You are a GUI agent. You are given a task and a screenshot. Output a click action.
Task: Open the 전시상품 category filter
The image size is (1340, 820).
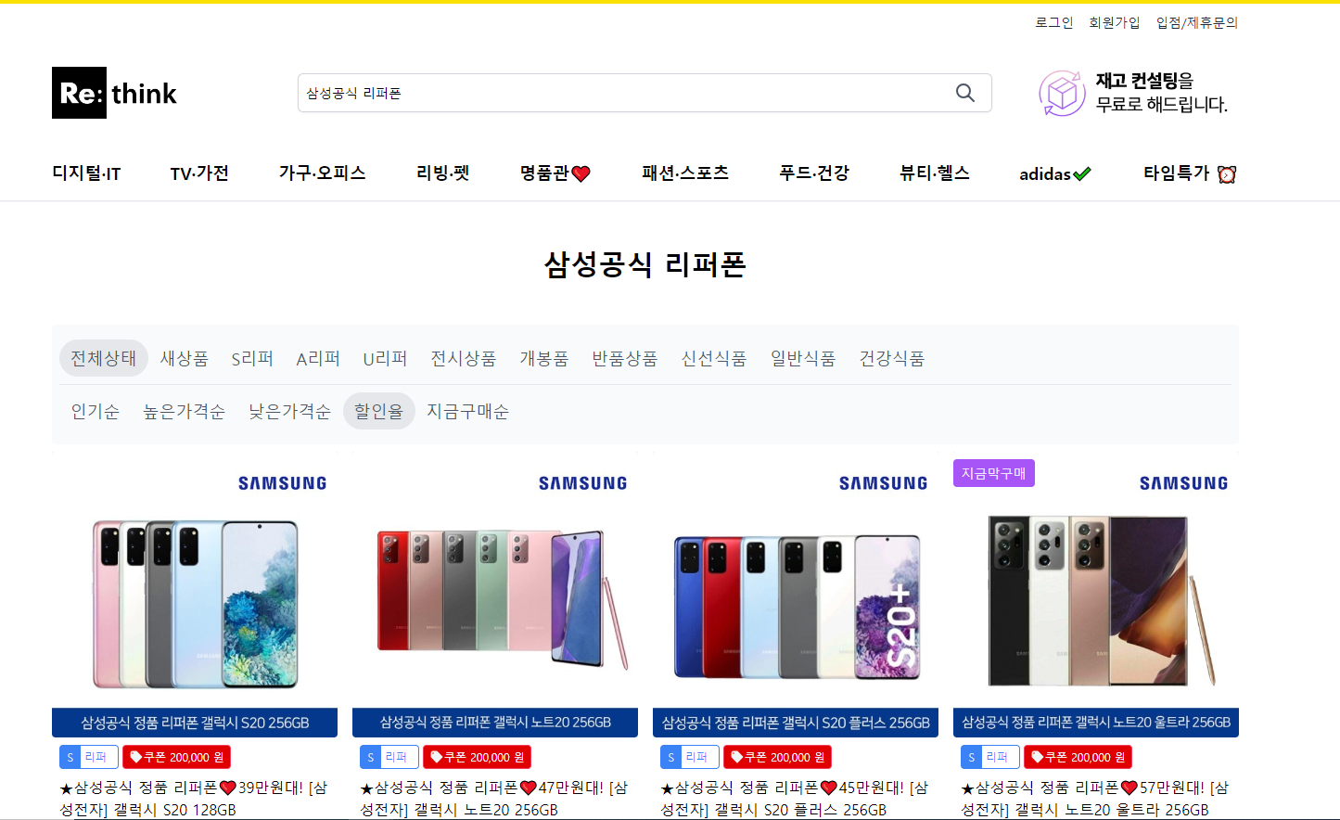(x=463, y=358)
